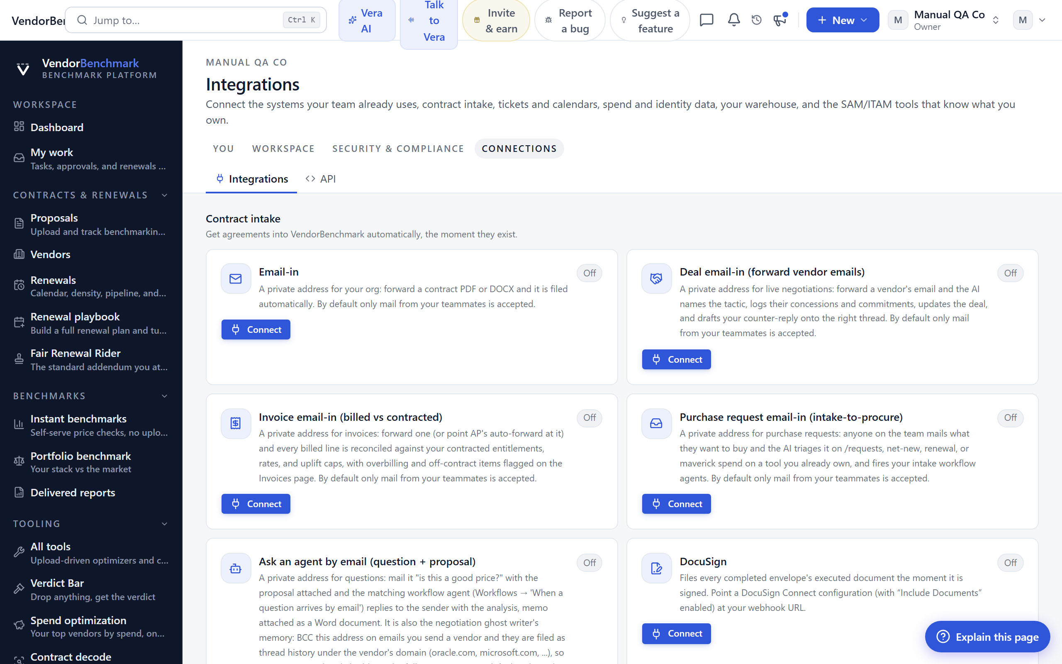1062x664 pixels.
Task: Open the notifications bell
Action: pos(734,20)
